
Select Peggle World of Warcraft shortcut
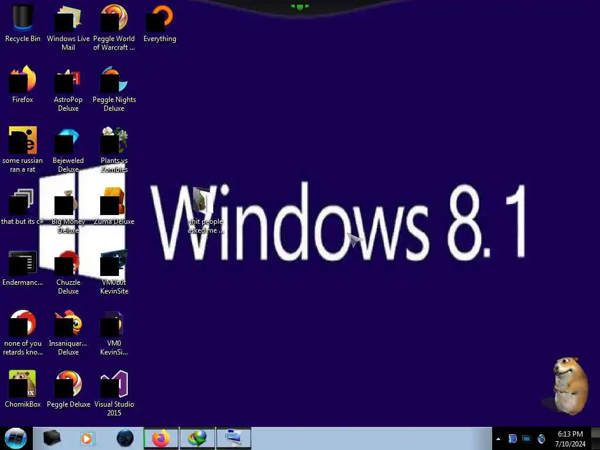coord(114,28)
